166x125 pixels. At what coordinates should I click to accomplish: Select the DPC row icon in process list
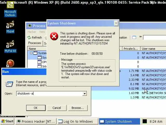(x=39, y=62)
